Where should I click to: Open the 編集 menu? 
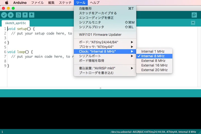(51, 3)
